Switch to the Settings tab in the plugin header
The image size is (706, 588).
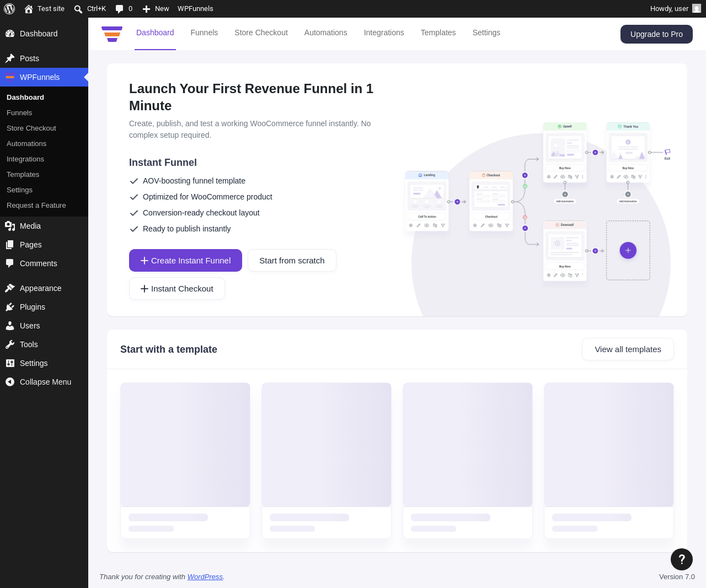coord(486,33)
